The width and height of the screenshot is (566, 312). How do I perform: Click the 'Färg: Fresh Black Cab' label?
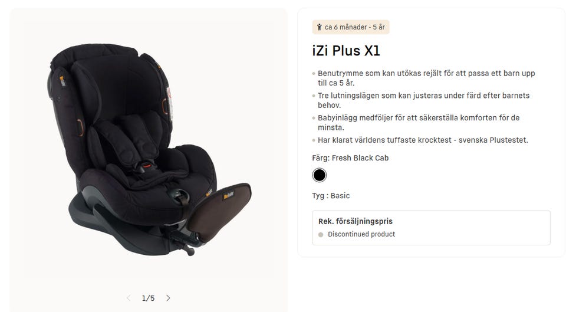tap(350, 158)
